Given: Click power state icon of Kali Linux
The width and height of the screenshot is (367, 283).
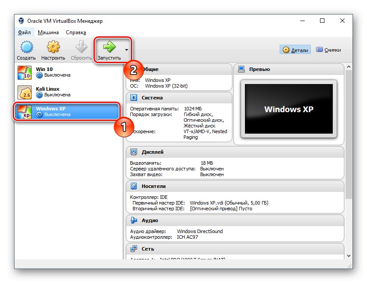Looking at the screenshot, I should coord(39,95).
